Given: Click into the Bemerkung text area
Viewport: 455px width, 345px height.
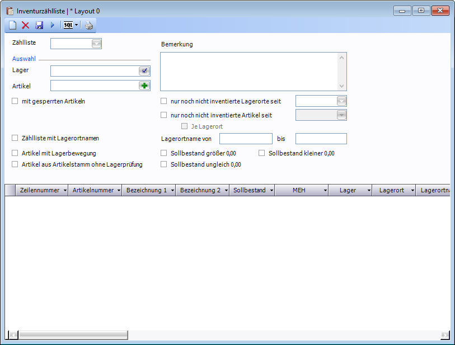Looking at the screenshot, I should pos(249,71).
